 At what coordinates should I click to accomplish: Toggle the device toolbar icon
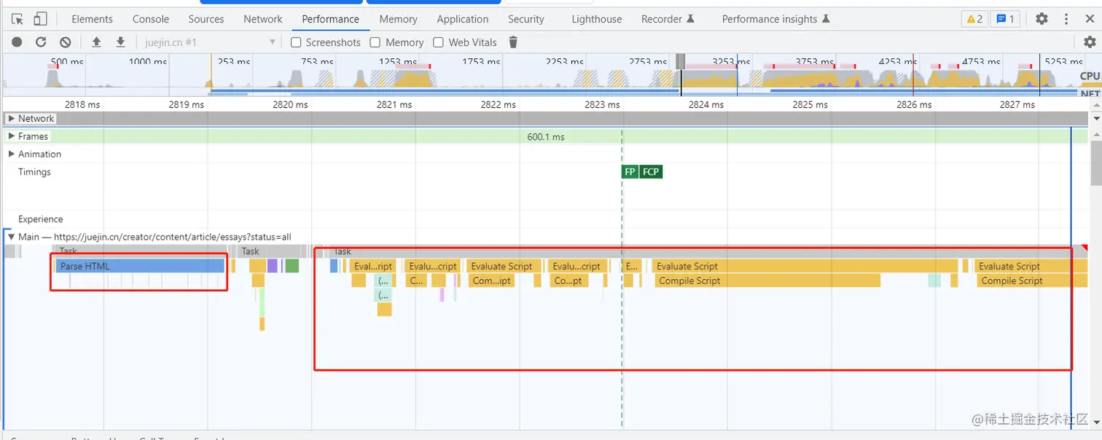[x=40, y=19]
